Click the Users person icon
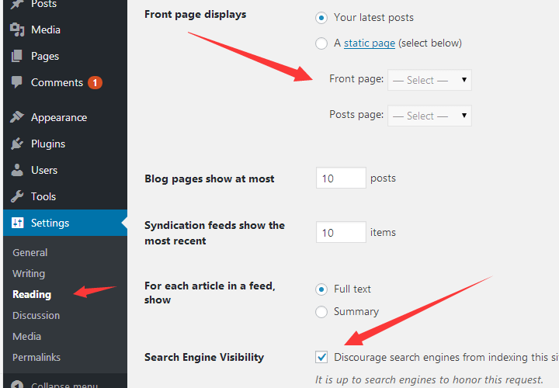Screen dimensions: 559x388 17,170
